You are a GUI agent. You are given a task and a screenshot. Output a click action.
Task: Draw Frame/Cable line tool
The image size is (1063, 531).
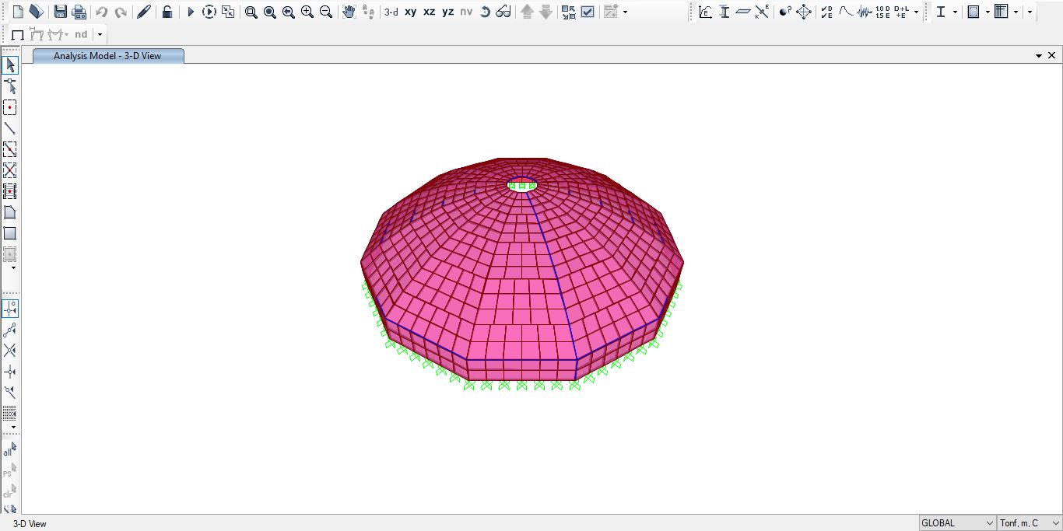[10, 128]
